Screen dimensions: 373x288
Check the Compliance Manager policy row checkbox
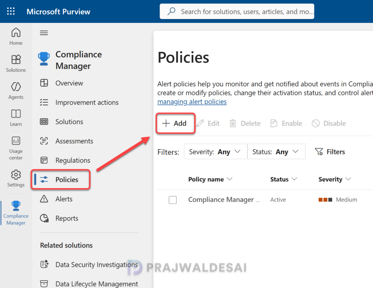point(173,200)
